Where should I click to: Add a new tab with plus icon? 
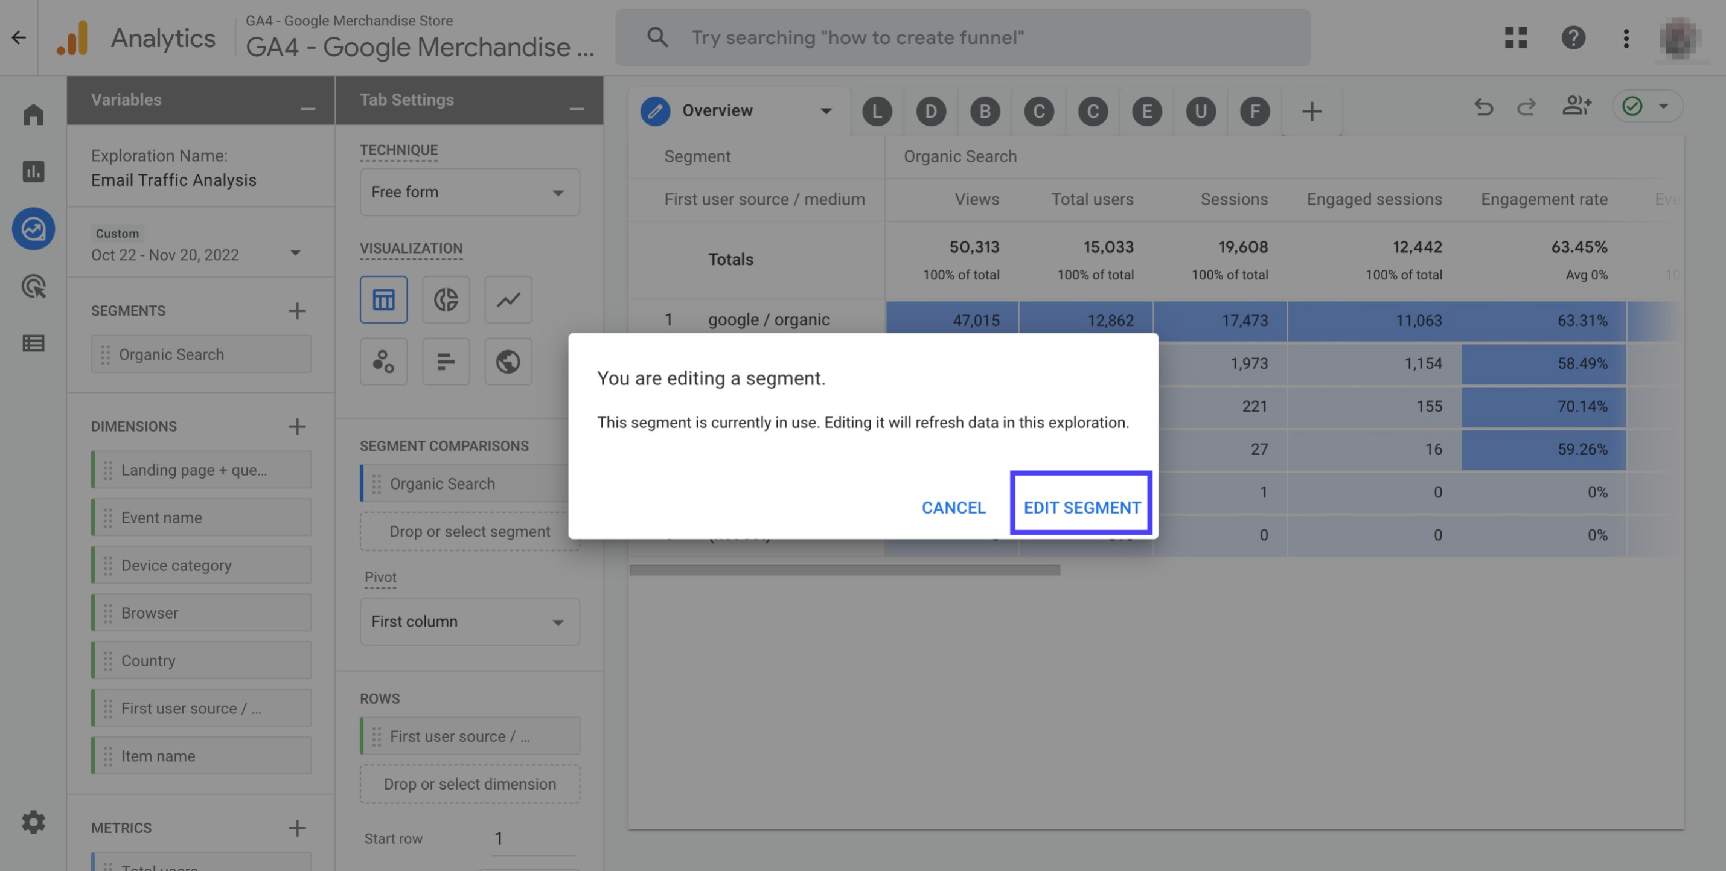[x=1311, y=111]
